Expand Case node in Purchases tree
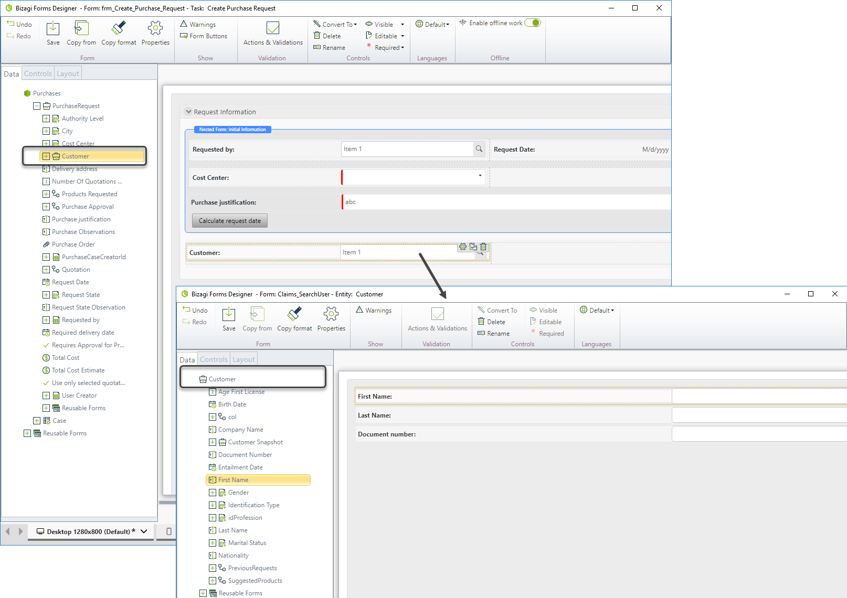 [x=37, y=421]
